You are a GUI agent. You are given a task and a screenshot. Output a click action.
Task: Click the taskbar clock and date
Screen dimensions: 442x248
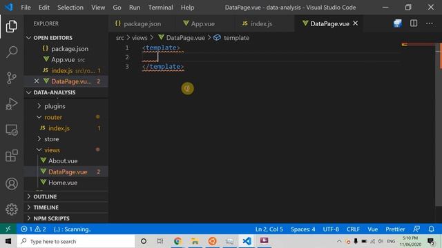(410, 241)
